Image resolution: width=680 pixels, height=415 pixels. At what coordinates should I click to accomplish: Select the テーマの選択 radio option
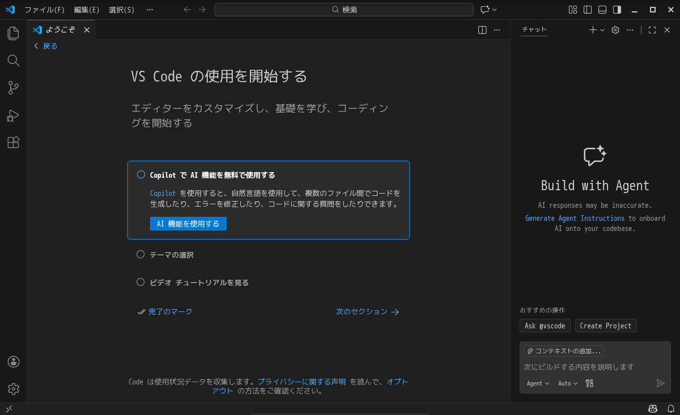pos(141,254)
